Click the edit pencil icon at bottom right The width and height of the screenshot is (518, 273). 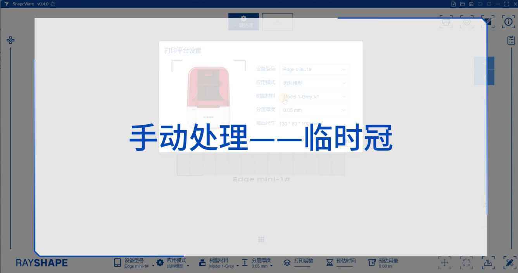click(x=509, y=263)
